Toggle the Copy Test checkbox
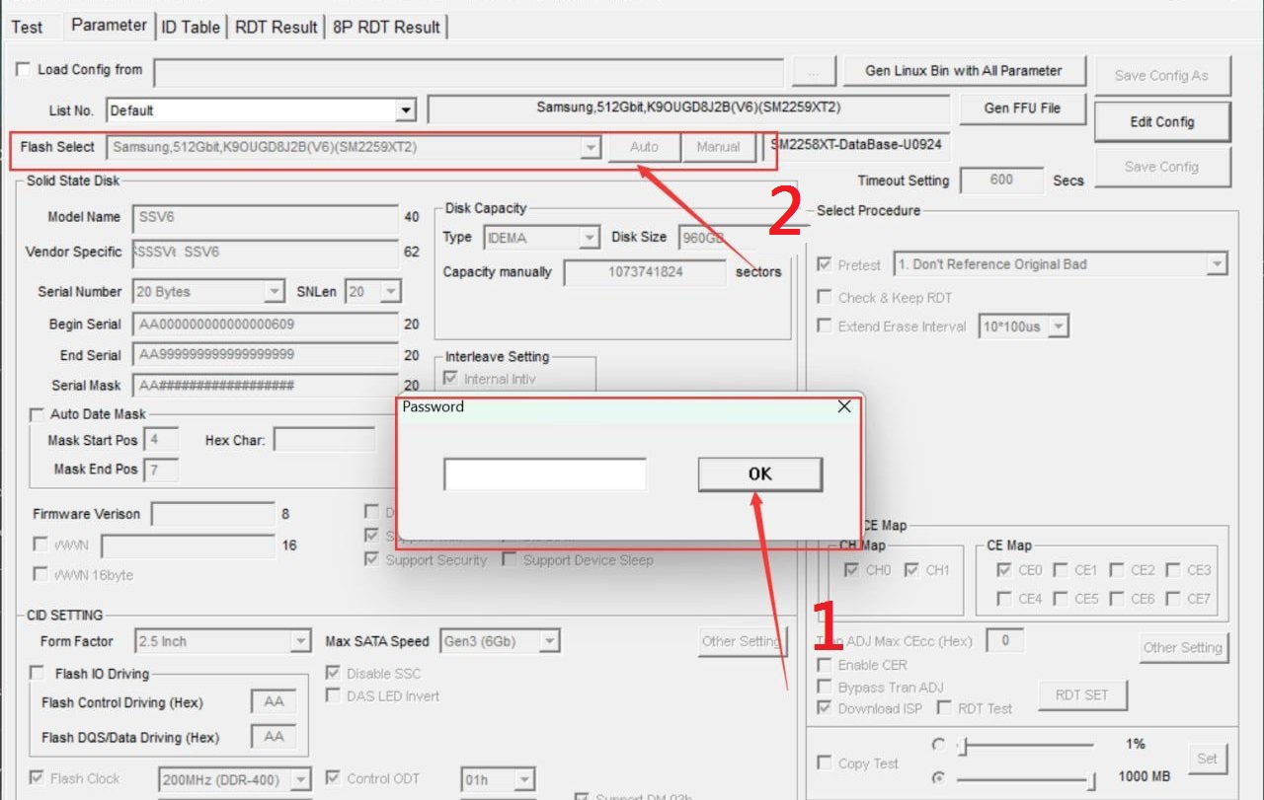Image resolution: width=1264 pixels, height=800 pixels. 824,764
